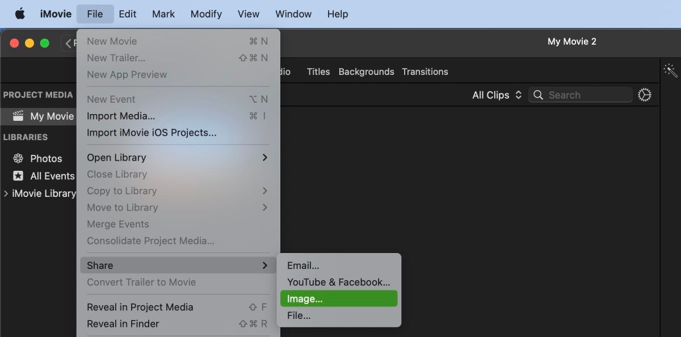This screenshot has width=681, height=337.
Task: Click the enhance magic wand icon
Action: coord(670,70)
